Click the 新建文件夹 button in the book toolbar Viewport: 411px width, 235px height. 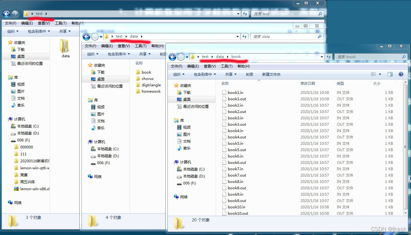(x=271, y=74)
